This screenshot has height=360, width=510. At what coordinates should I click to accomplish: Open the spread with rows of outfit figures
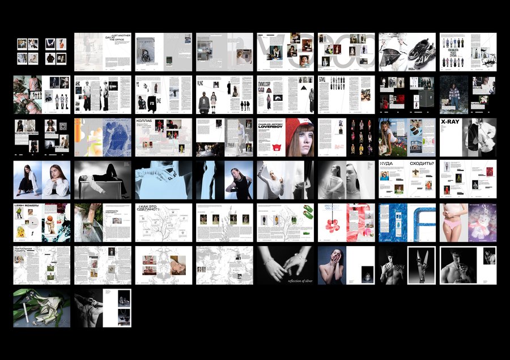pyautogui.click(x=469, y=52)
